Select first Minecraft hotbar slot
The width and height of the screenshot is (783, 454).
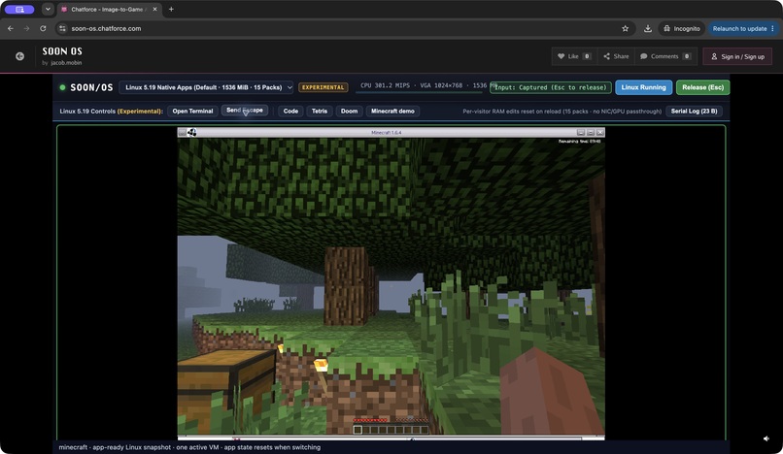[x=357, y=430]
